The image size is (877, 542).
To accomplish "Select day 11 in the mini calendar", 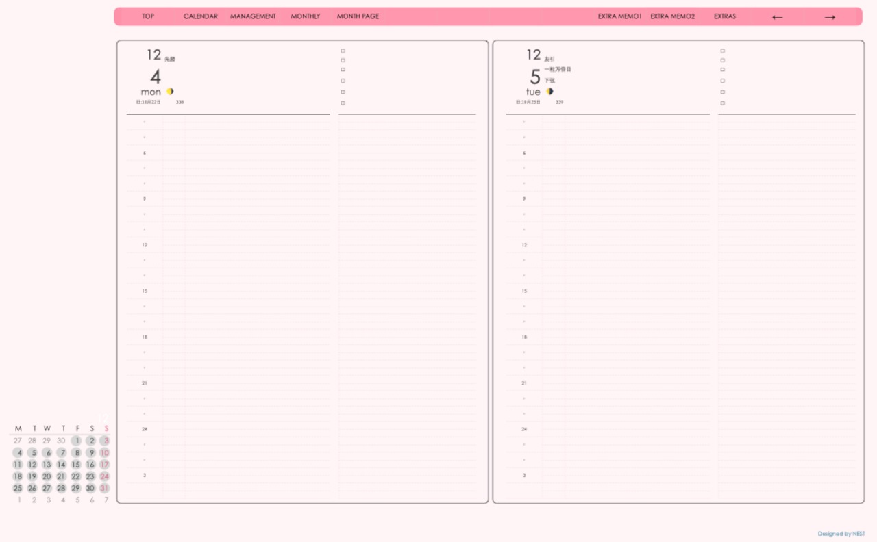I will point(18,465).
